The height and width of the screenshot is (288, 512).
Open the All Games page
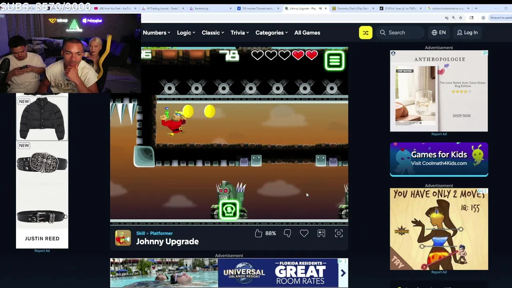tap(307, 32)
